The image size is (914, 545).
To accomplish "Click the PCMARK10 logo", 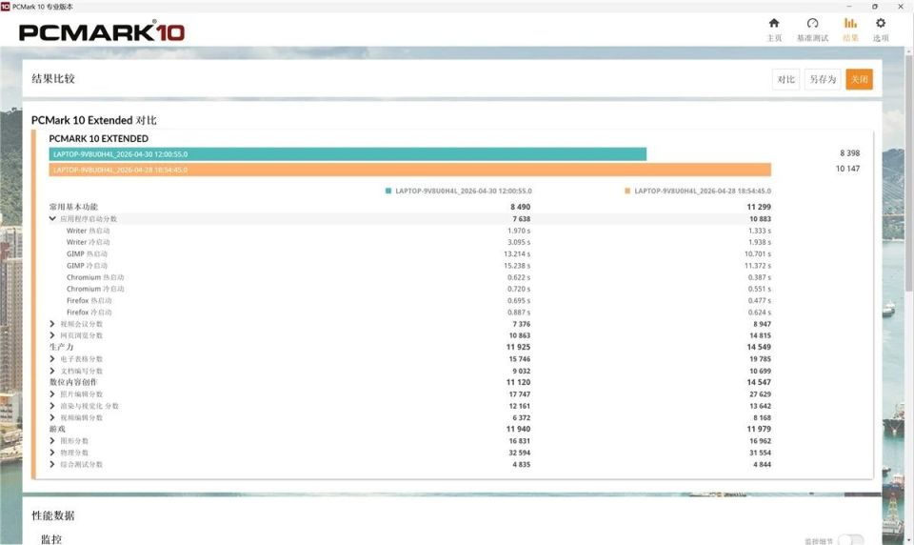I will coord(102,32).
